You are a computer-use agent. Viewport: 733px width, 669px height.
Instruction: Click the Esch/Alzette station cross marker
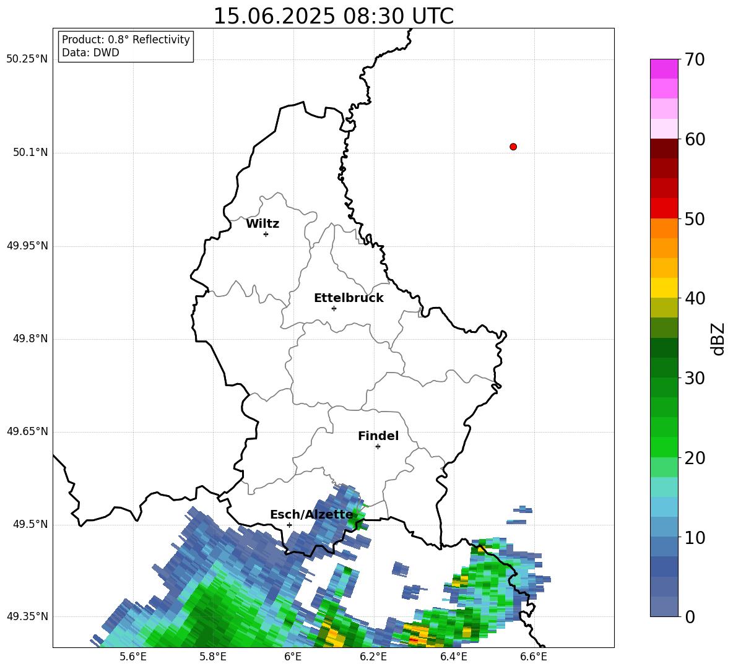point(289,525)
